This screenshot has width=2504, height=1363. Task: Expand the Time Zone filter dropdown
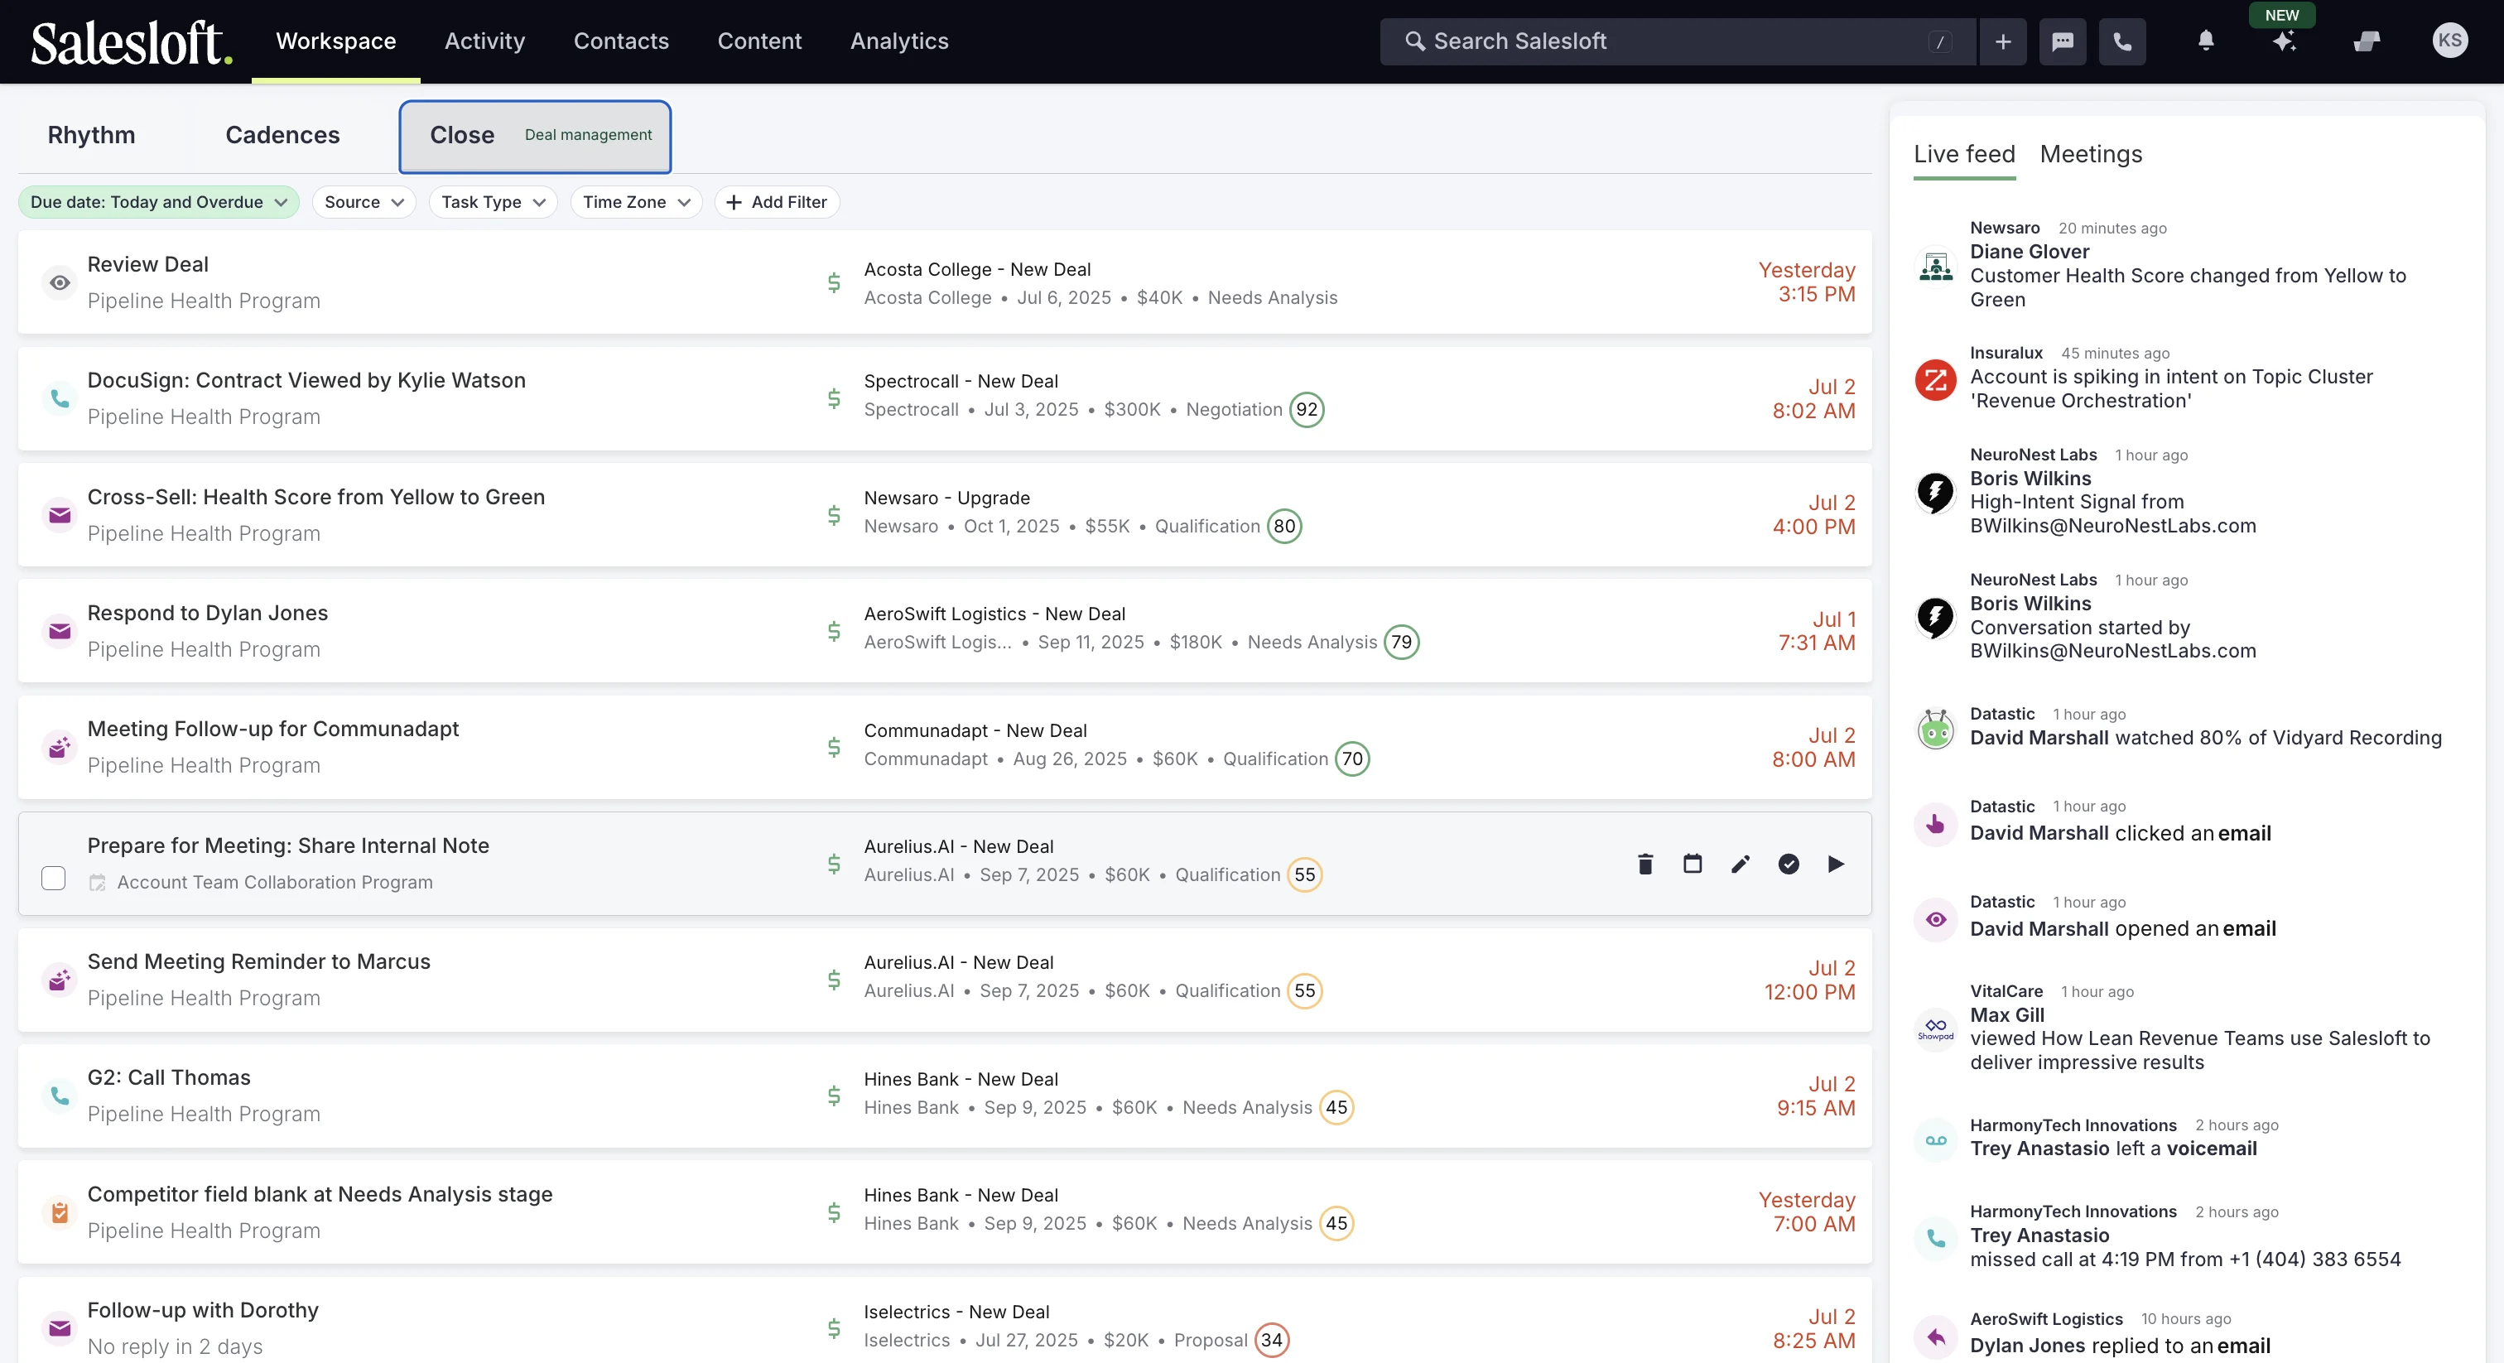(x=636, y=202)
